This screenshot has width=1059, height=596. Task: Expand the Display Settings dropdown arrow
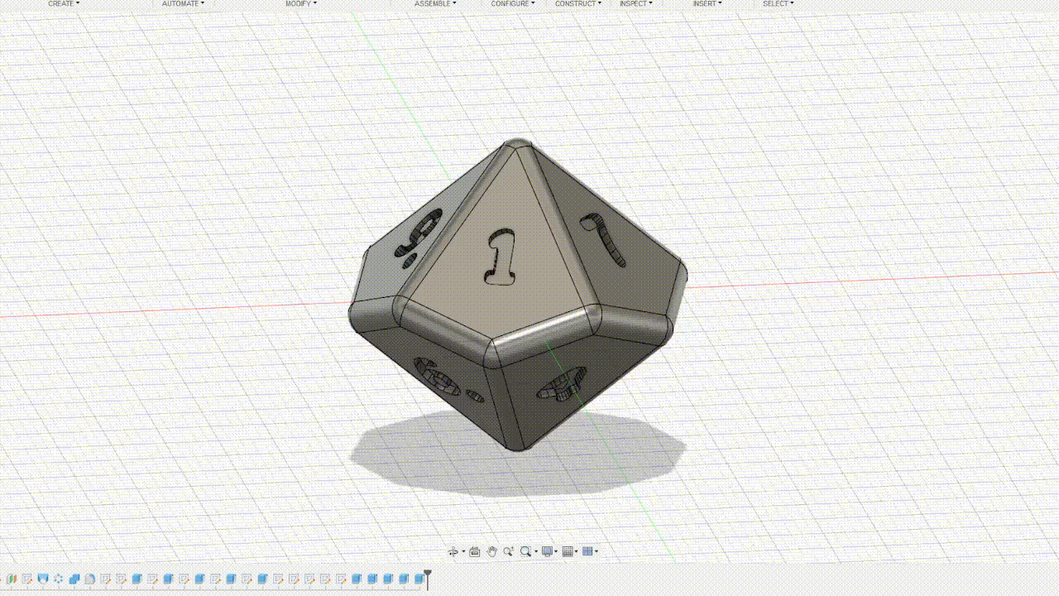tap(556, 551)
